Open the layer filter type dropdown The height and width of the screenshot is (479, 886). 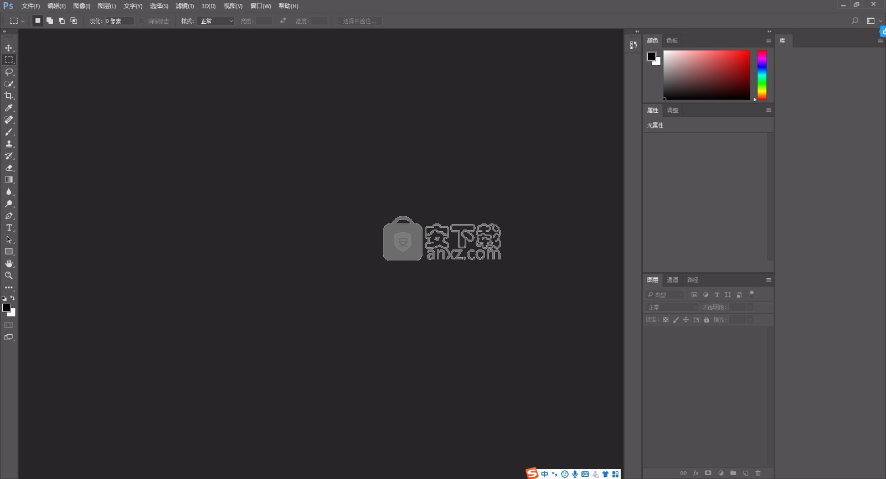(x=664, y=295)
